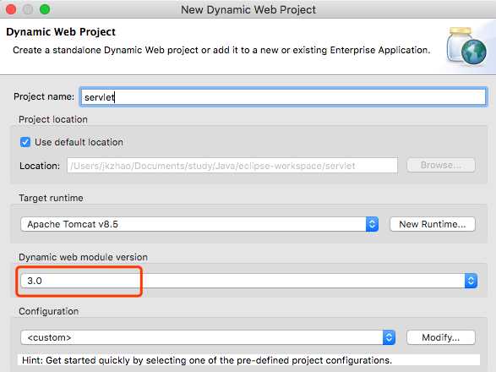Click the disabled Browse... button

point(440,165)
